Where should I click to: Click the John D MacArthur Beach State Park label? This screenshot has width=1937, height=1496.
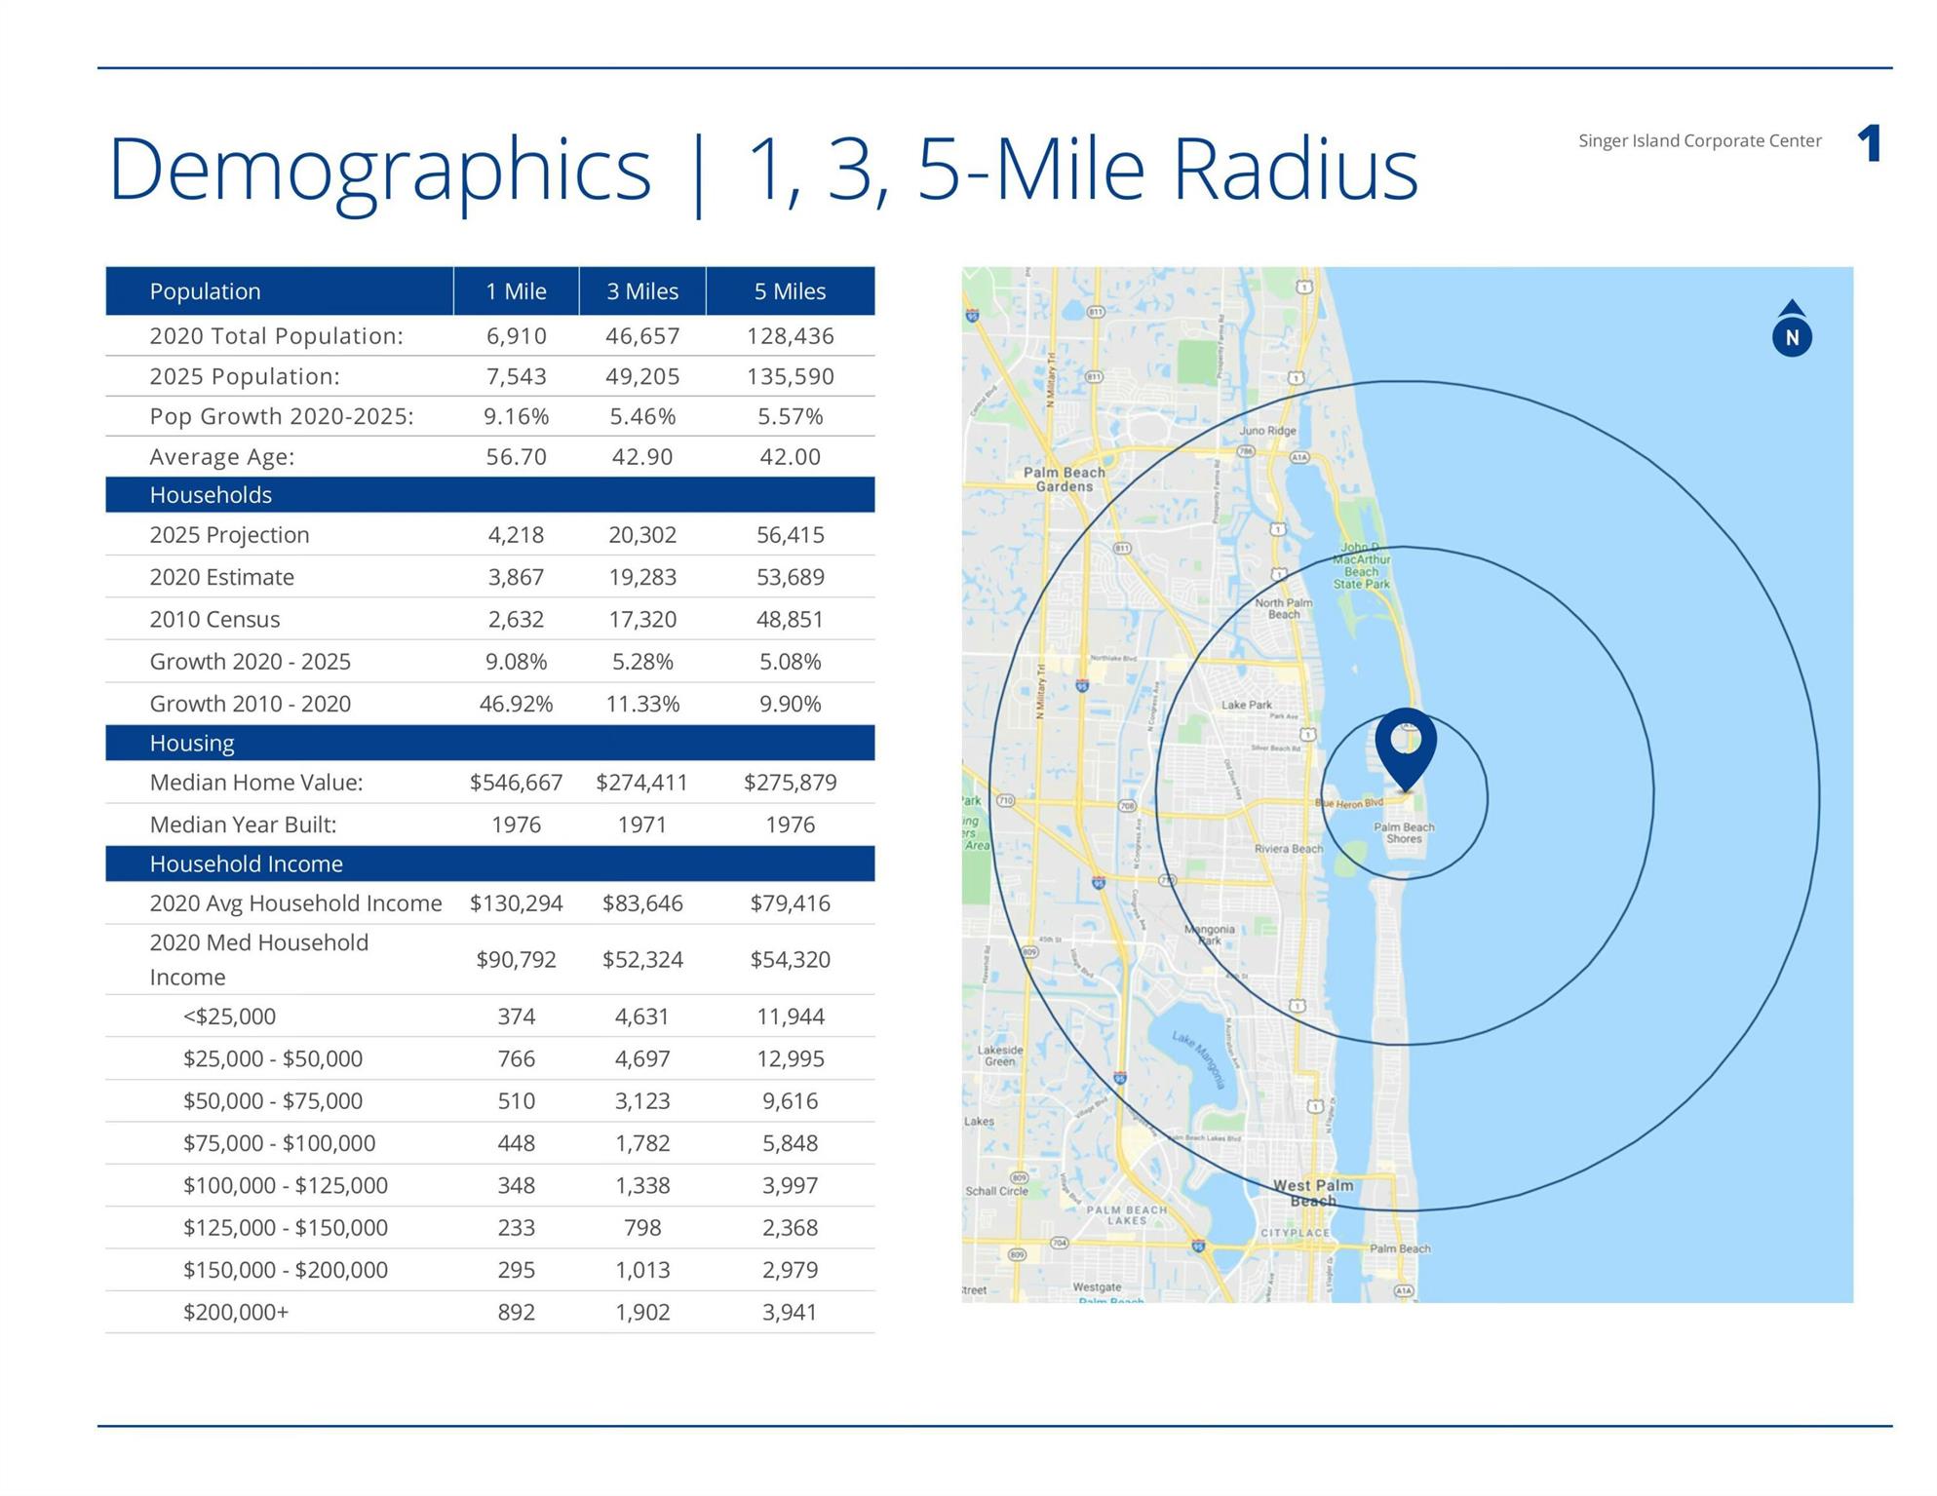1361,566
